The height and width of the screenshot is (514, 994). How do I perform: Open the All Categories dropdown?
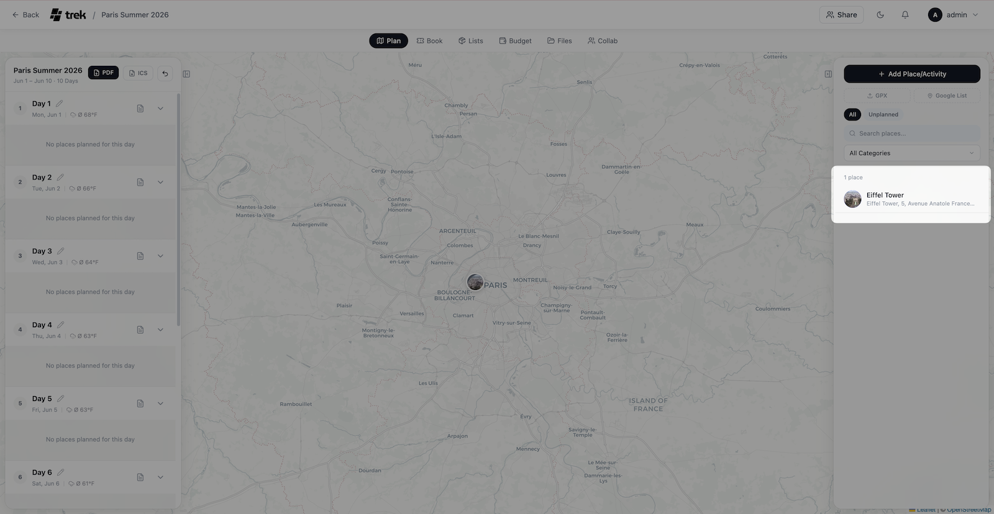click(911, 153)
